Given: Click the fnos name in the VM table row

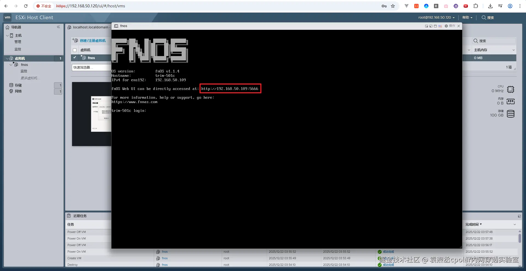Looking at the screenshot, I should (91, 58).
